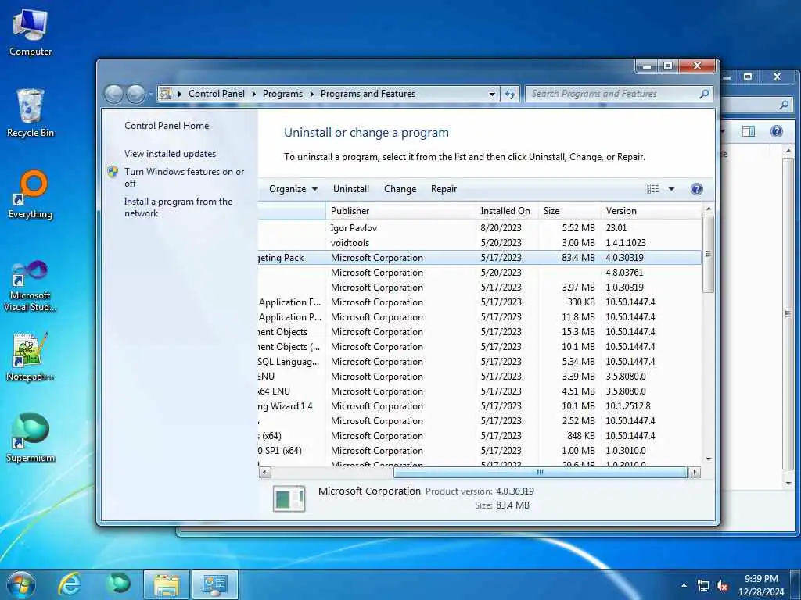Launch the Notepad++ desktop shortcut
Image resolution: width=801 pixels, height=600 pixels.
[x=31, y=357]
